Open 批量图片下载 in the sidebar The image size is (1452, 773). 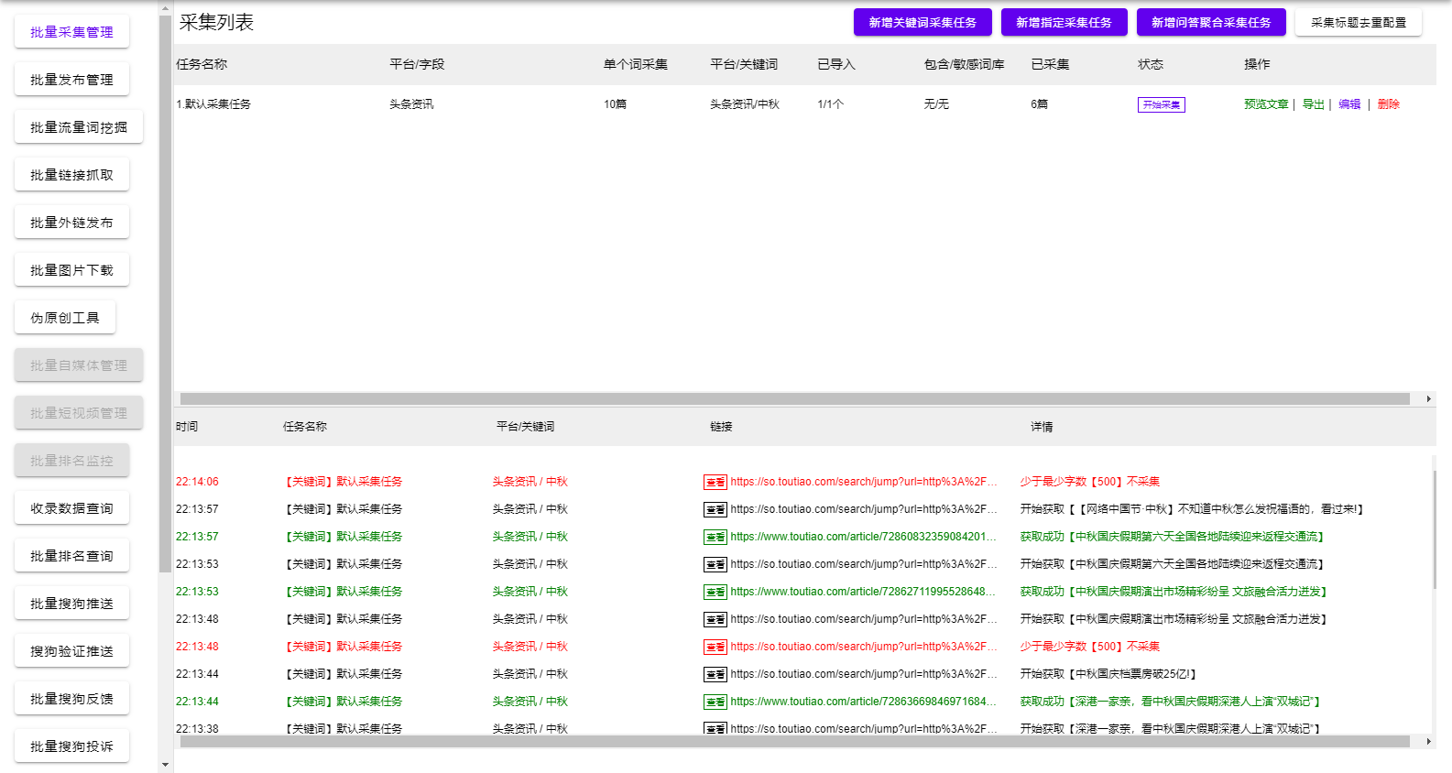click(71, 270)
